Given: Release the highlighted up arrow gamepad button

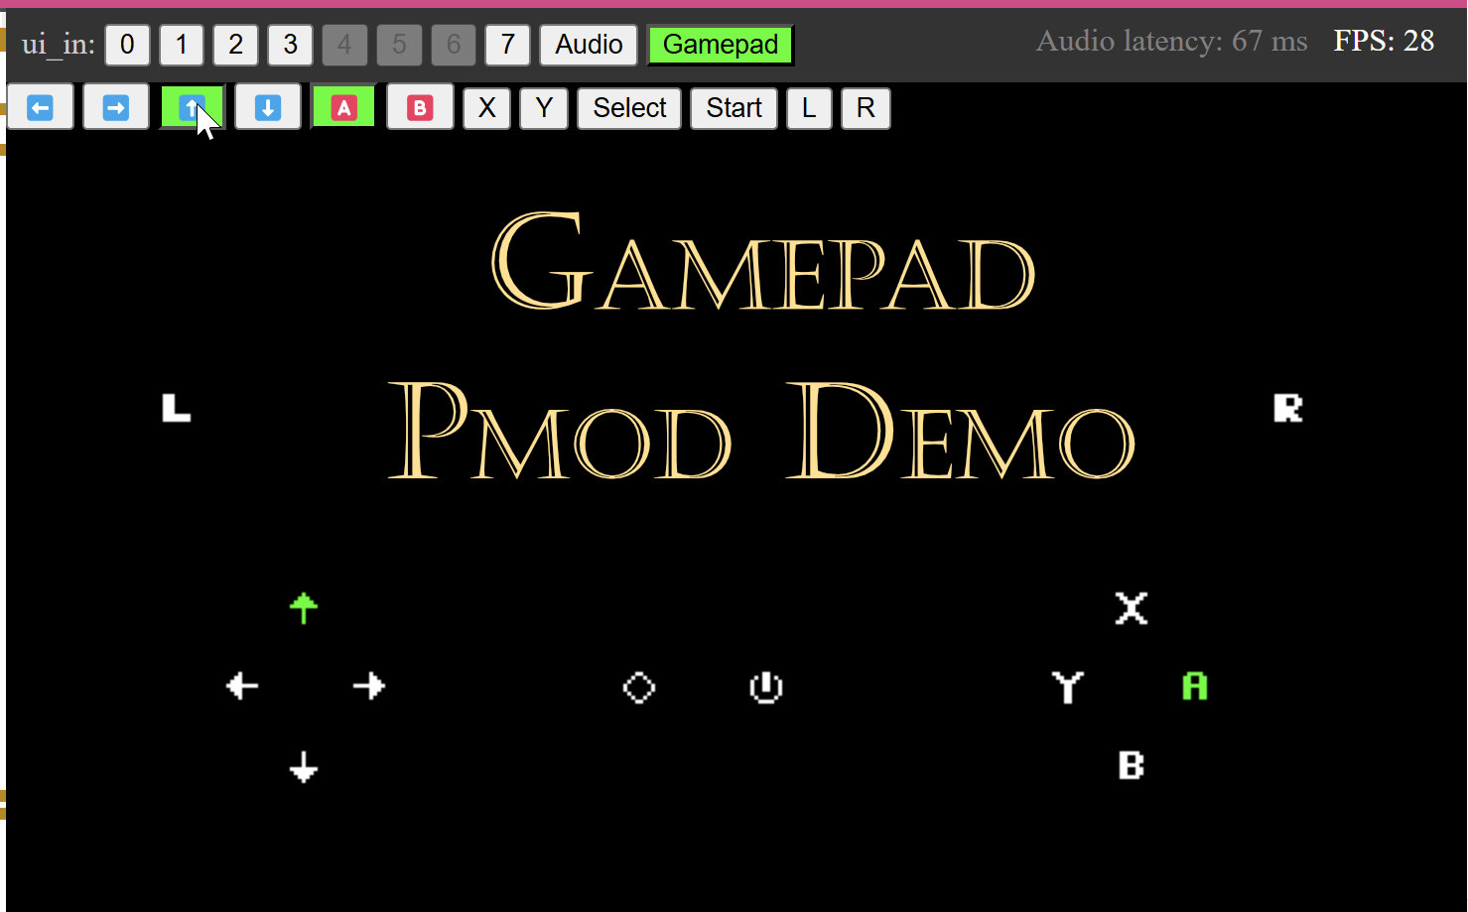Looking at the screenshot, I should point(193,107).
